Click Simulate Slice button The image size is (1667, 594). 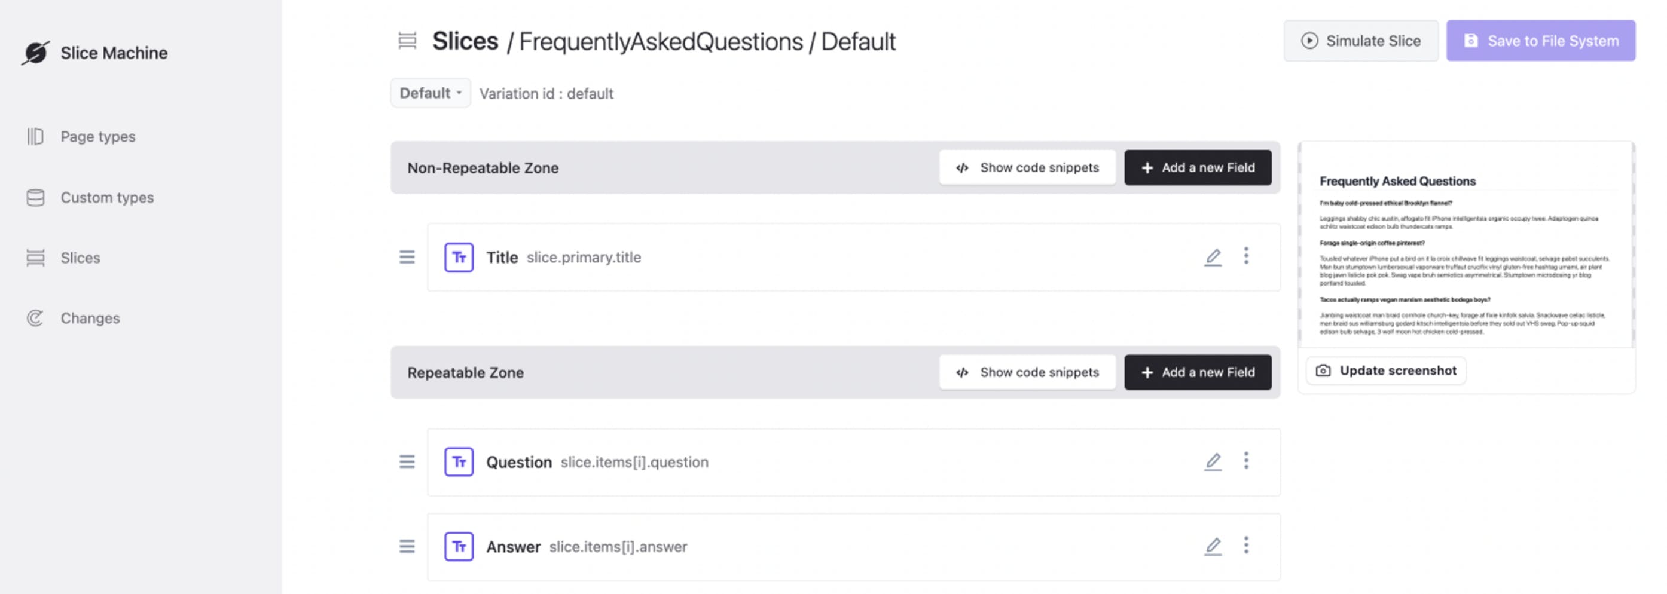coord(1360,41)
